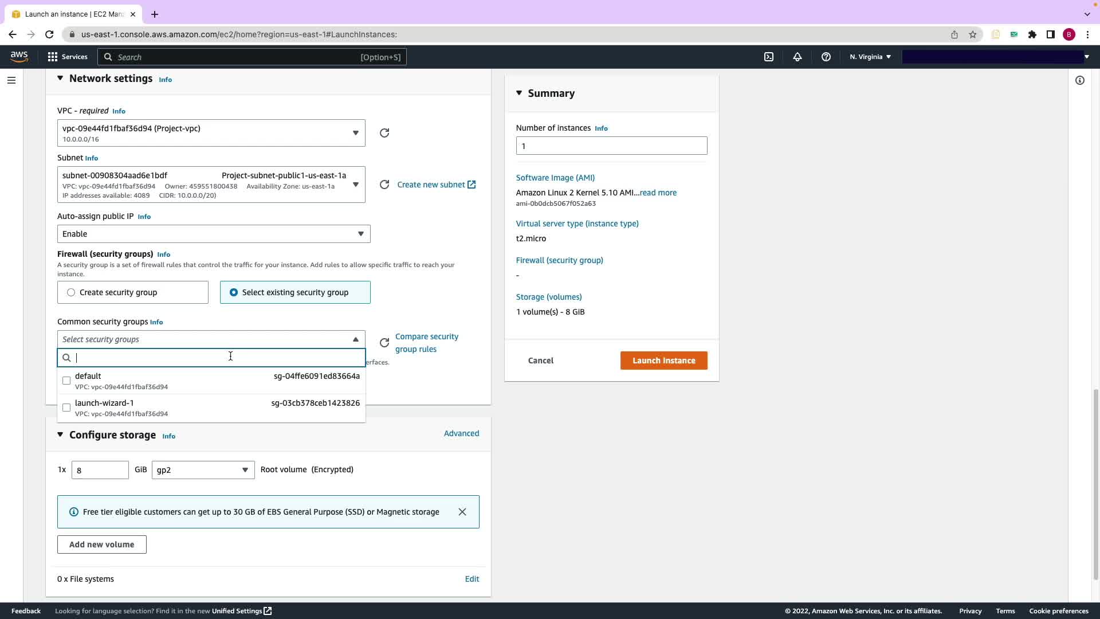Open the Auto-assign public IP dropdown
This screenshot has height=619, width=1100.
pyautogui.click(x=213, y=234)
